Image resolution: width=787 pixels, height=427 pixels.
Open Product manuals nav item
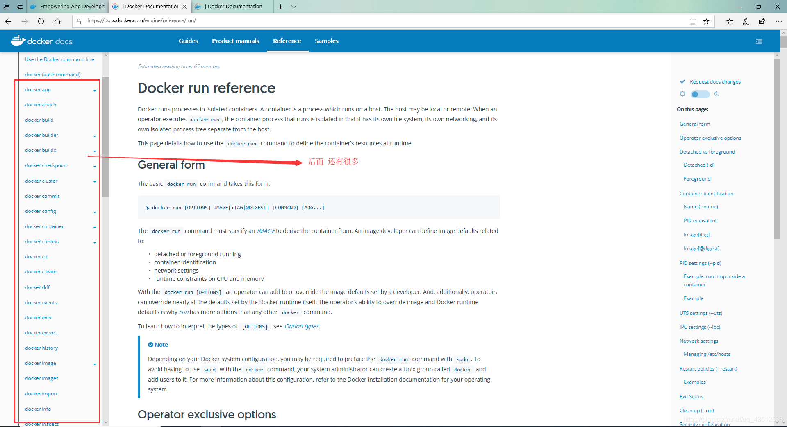236,41
